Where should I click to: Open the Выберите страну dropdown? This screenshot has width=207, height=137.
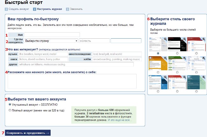51,41
